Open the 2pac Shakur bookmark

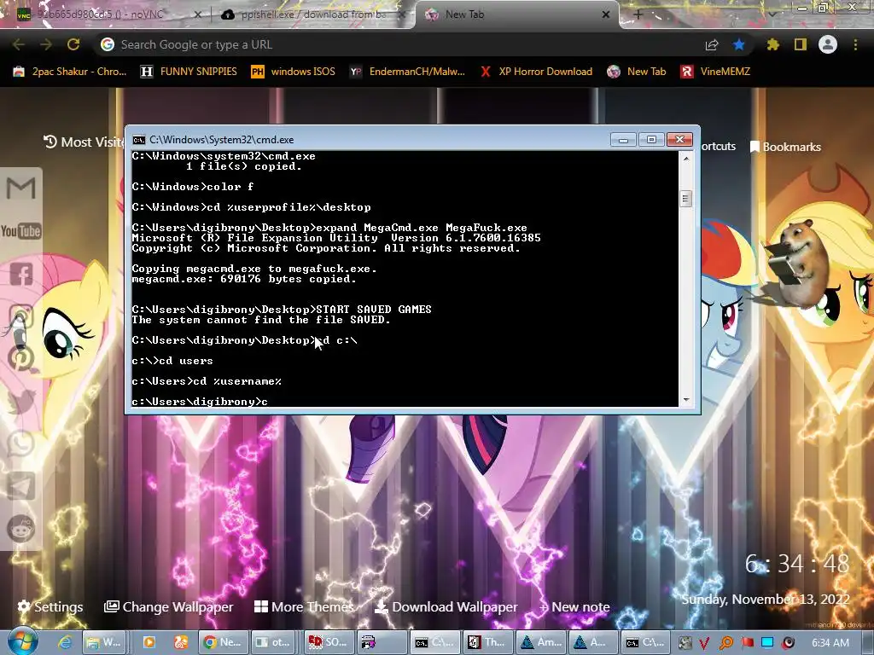point(70,72)
